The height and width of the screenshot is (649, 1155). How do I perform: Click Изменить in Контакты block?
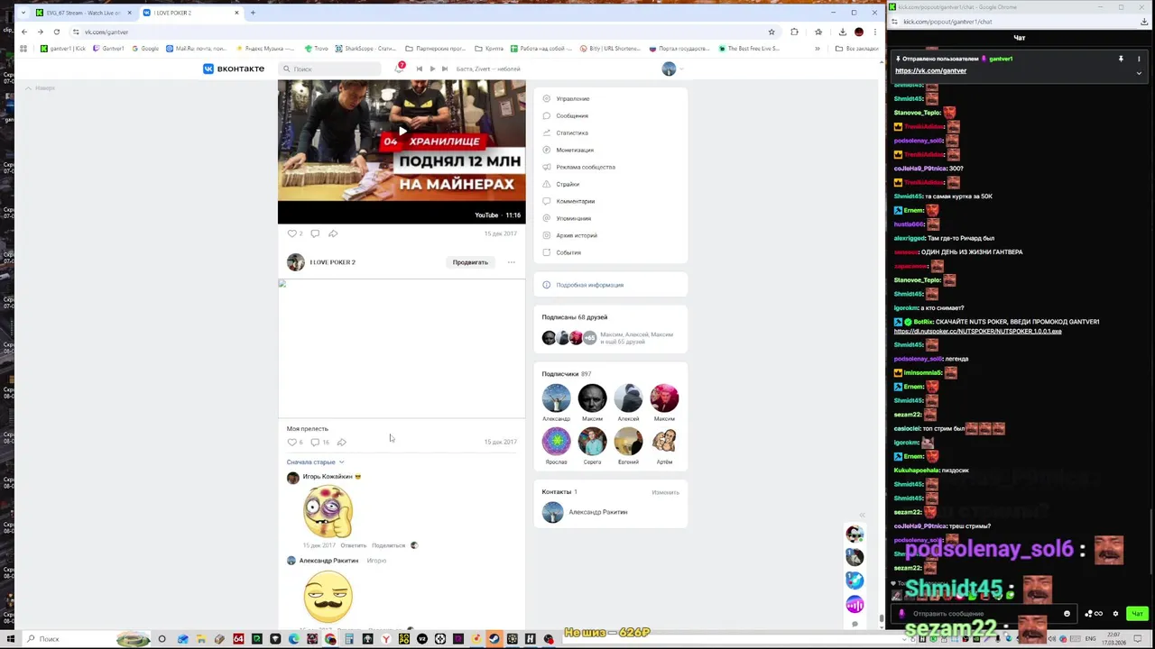click(x=665, y=492)
